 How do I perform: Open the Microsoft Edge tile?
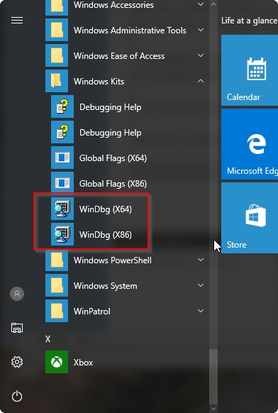[250, 144]
